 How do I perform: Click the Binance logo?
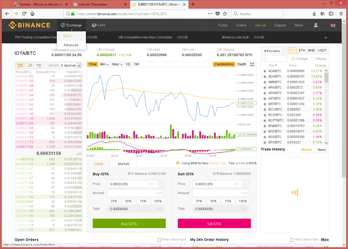pyautogui.click(x=29, y=25)
